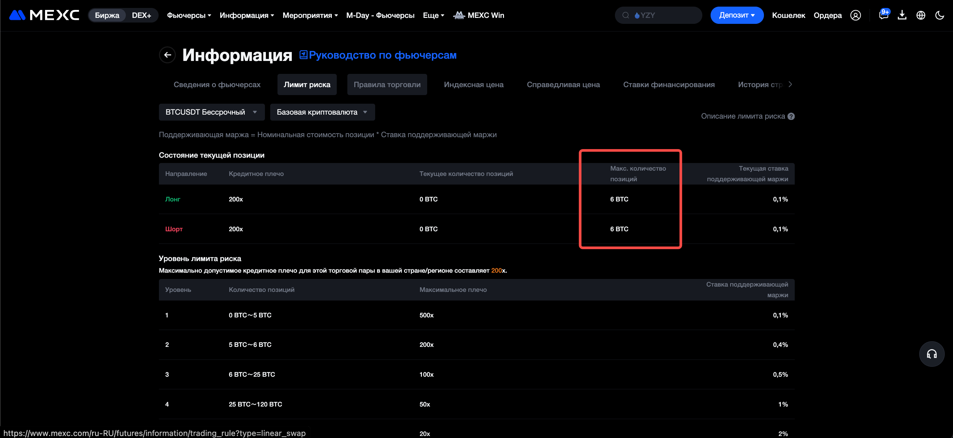Image resolution: width=953 pixels, height=438 pixels.
Task: Go back using the arrow button
Action: click(168, 55)
